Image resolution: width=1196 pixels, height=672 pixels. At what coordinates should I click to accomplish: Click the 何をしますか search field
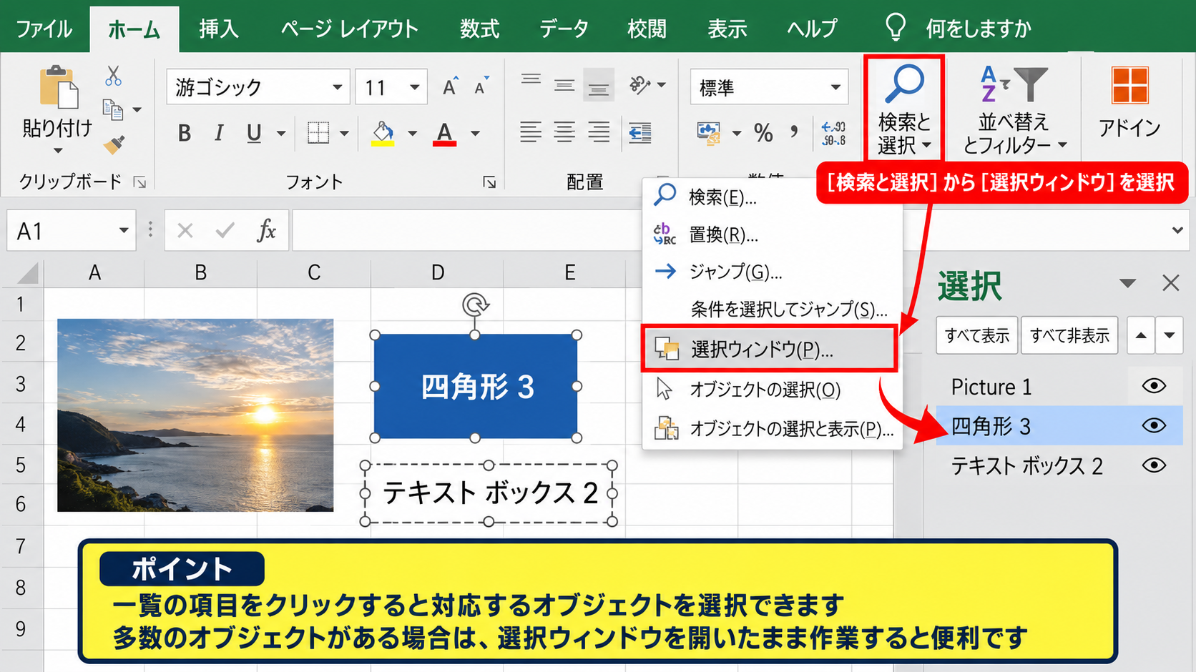coord(978,29)
